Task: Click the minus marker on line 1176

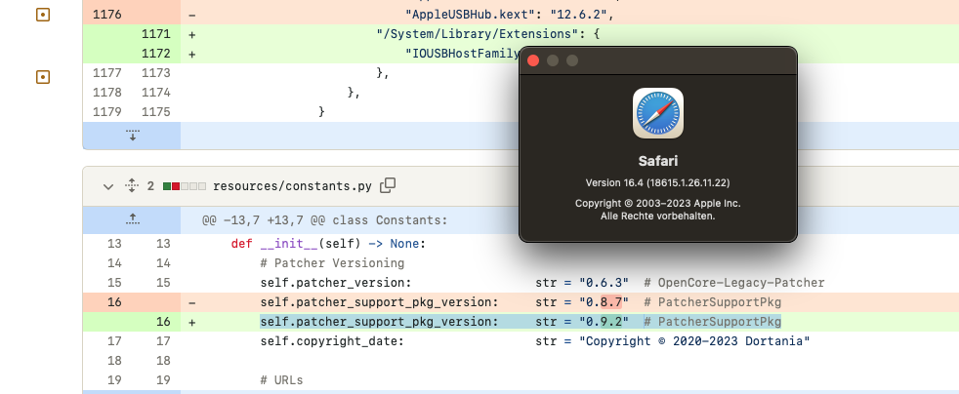Action: point(192,15)
